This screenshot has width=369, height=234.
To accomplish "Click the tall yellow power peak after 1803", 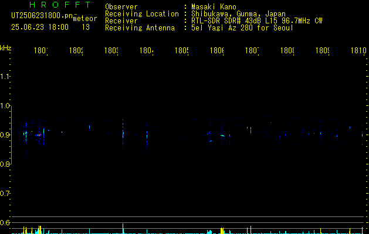I will pos(123,229).
